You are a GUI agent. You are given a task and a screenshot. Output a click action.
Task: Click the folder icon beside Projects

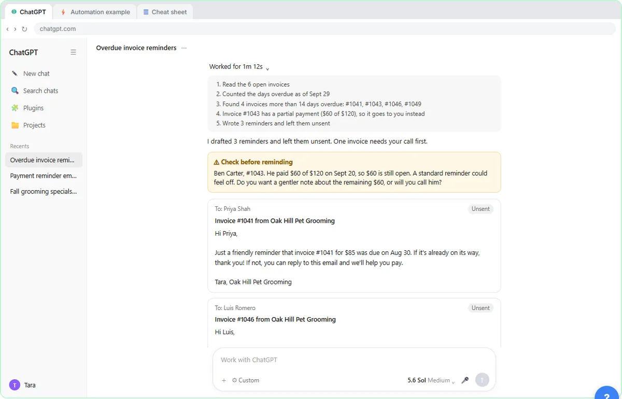(x=15, y=125)
